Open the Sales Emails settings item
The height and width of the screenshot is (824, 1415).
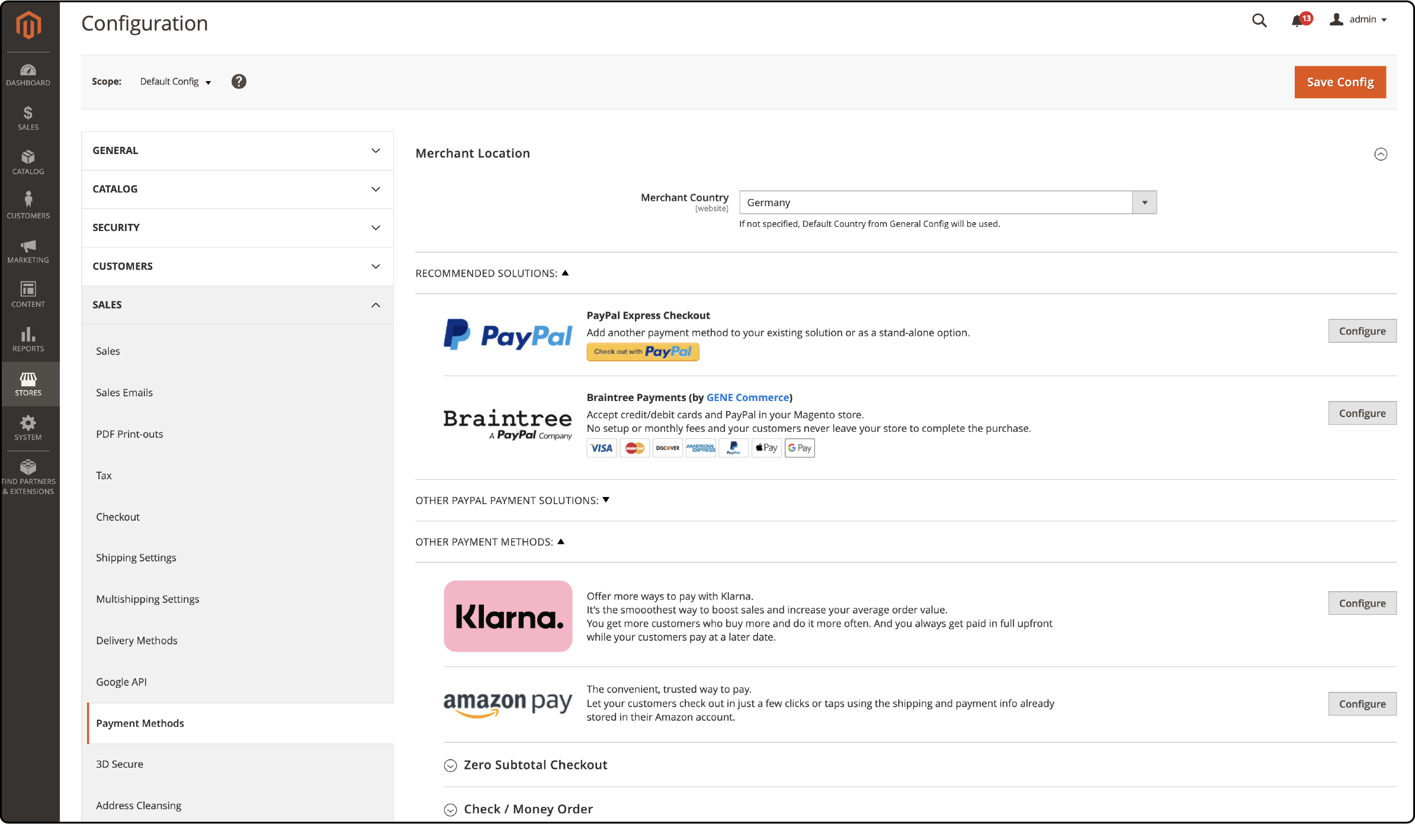pyautogui.click(x=124, y=393)
